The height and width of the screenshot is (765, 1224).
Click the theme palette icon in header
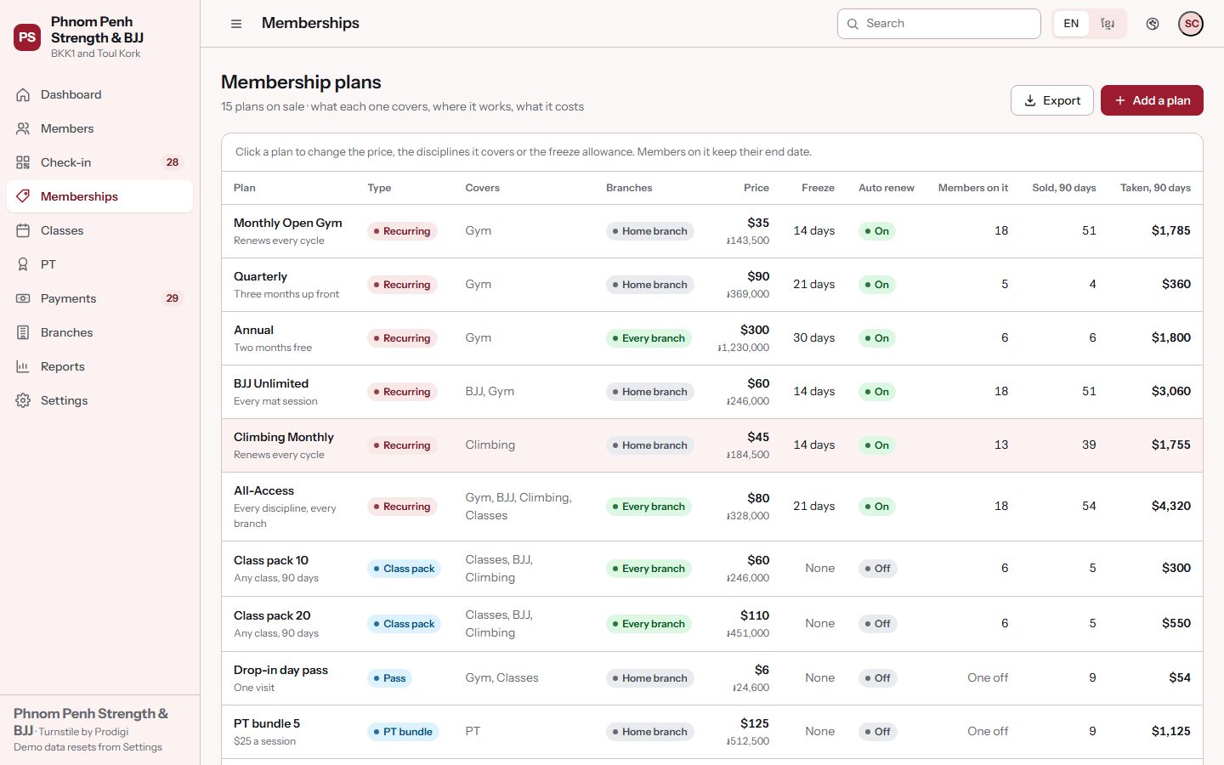coord(1153,24)
